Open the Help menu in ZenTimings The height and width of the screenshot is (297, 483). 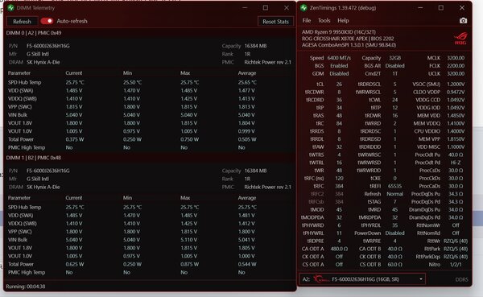343,21
